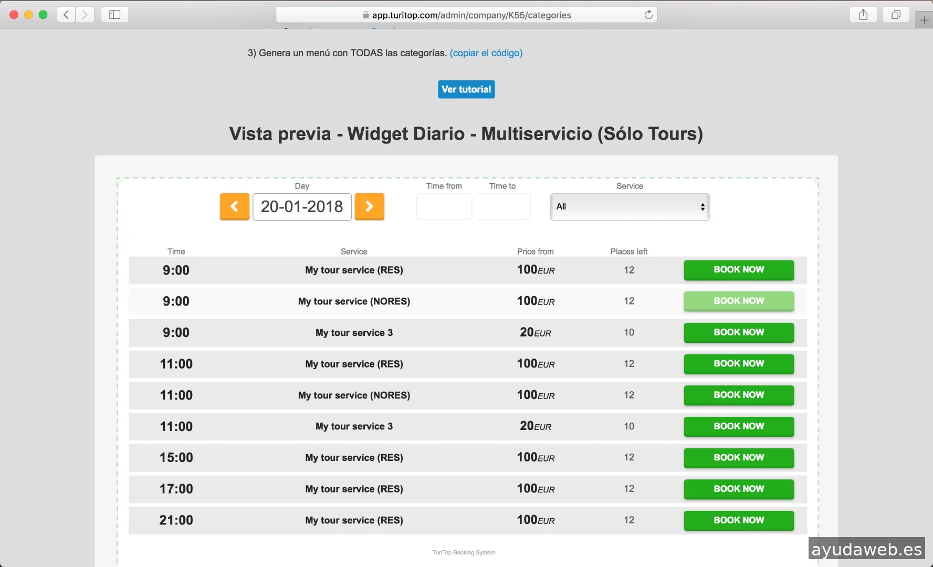Book the 9:00 My tour service 3
Image resolution: width=933 pixels, height=567 pixels.
click(x=738, y=332)
